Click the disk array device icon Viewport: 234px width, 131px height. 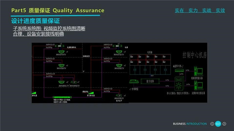click(x=179, y=70)
